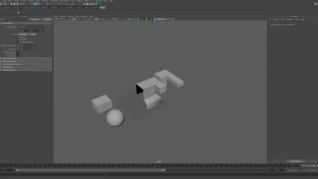
Task: Click the Redo arrow icon in the status line
Action: pos(24,4)
